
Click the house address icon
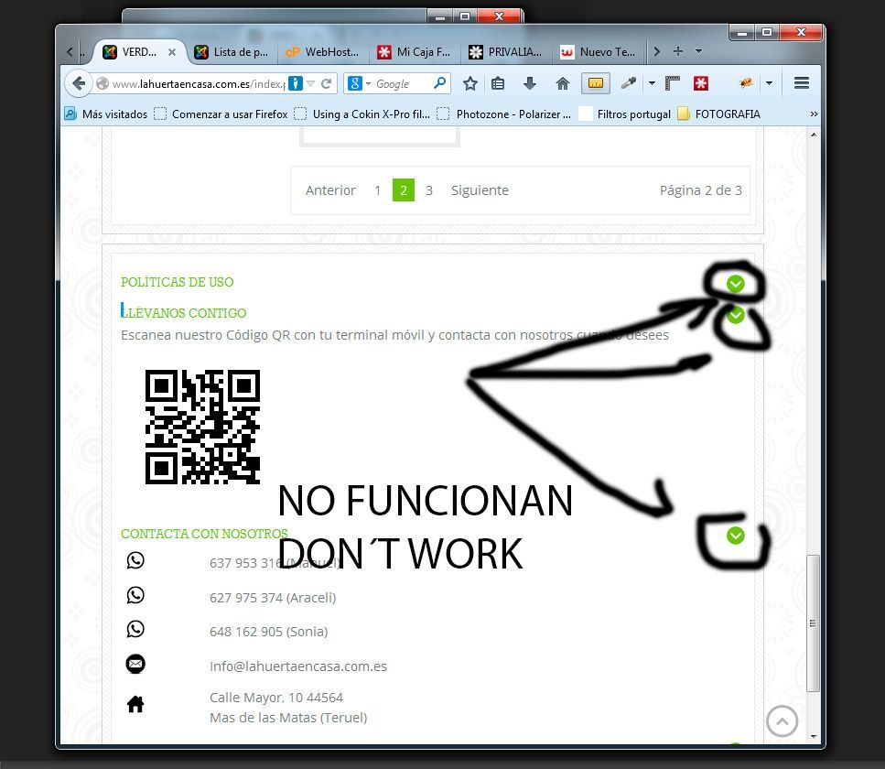[x=135, y=704]
